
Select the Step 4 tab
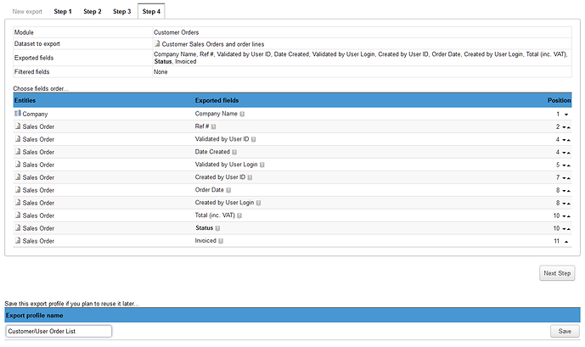151,12
